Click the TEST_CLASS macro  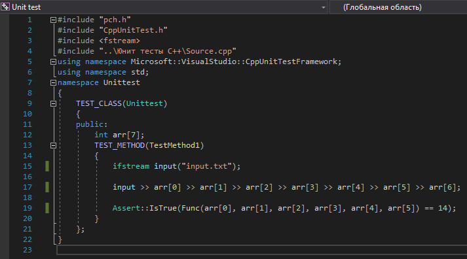[99, 103]
